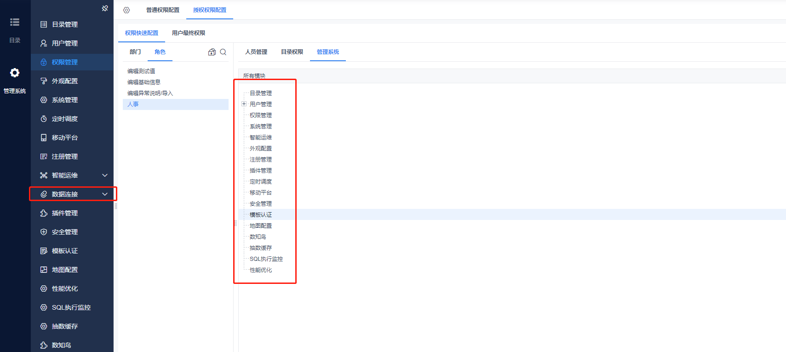Click the gear icon left of 普通权限配置
The width and height of the screenshot is (786, 352).
pos(126,10)
